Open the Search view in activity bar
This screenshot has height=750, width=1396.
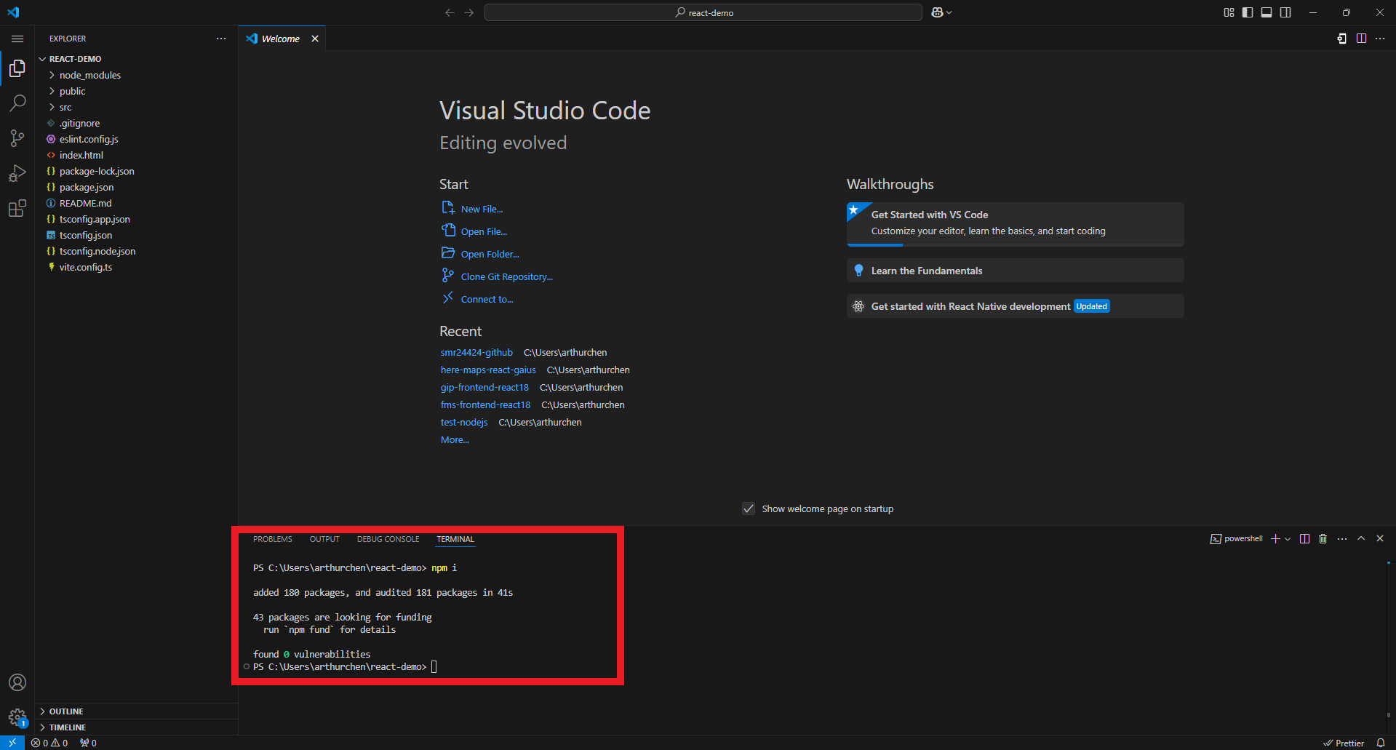[17, 103]
